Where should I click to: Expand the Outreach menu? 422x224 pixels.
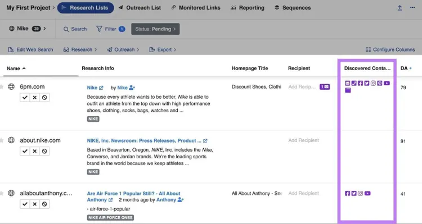coord(123,50)
